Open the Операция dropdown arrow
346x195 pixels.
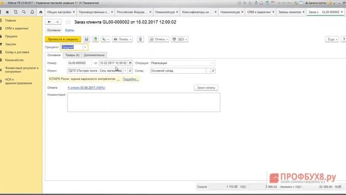coord(212,63)
